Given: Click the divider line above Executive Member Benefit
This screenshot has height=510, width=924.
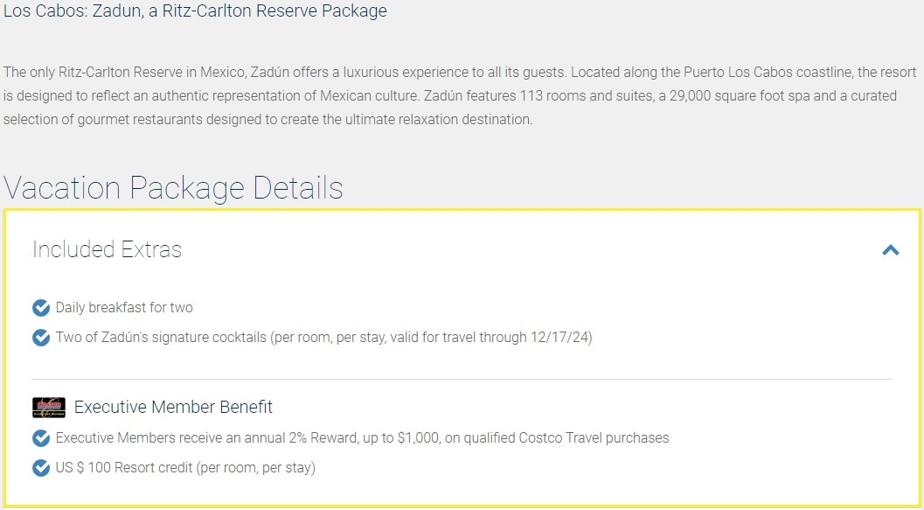Looking at the screenshot, I should tap(462, 379).
